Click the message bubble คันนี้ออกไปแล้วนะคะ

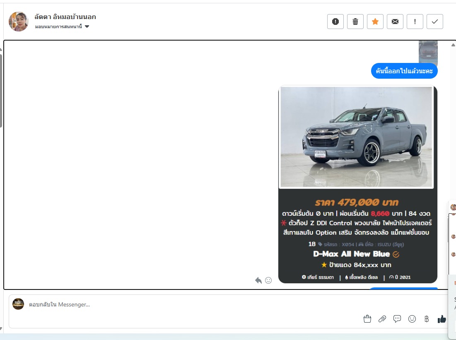[x=404, y=71]
